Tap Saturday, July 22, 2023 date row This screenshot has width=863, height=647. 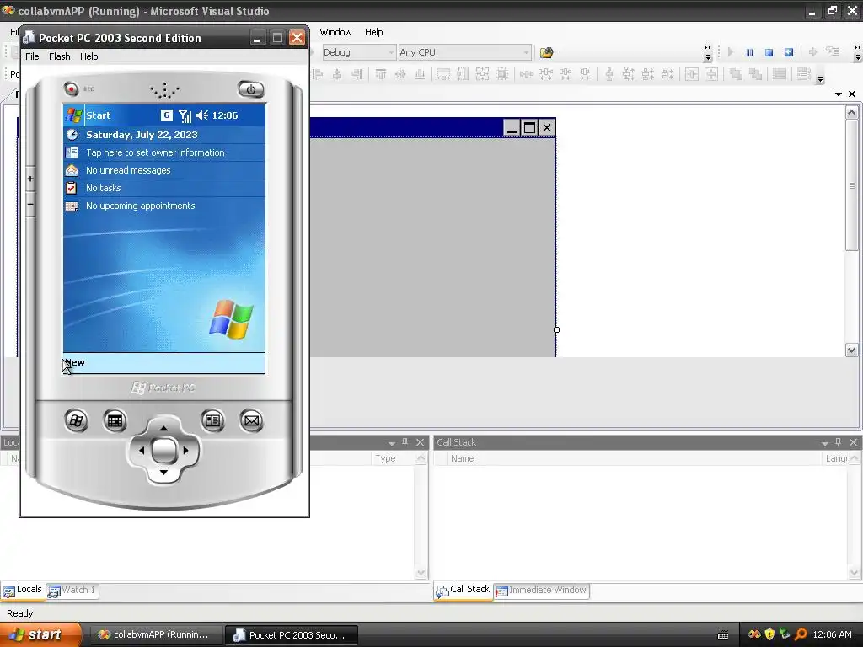pyautogui.click(x=164, y=135)
